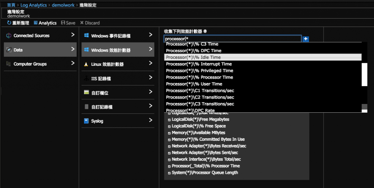Click the Connected Sources icon
The image size is (374, 188).
click(9, 36)
